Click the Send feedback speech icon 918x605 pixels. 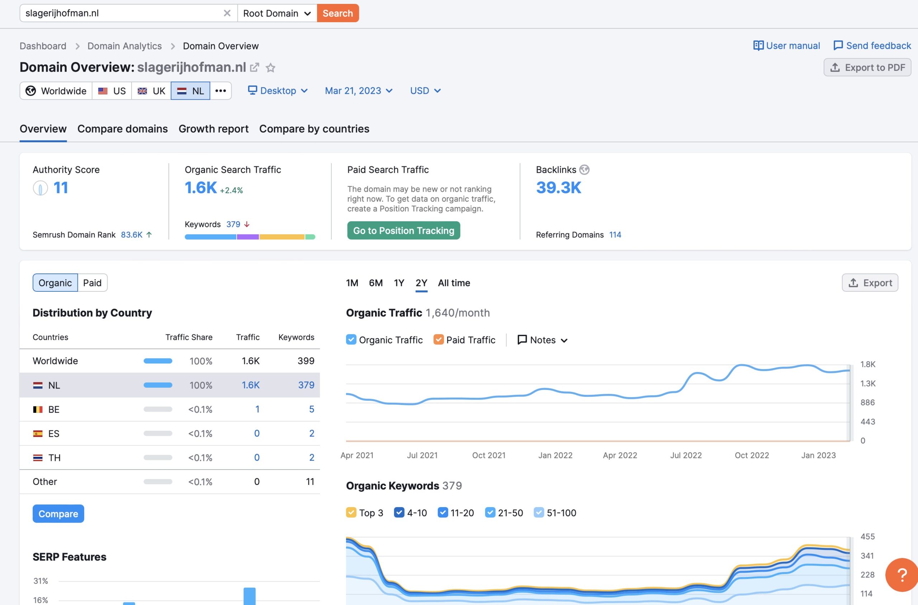[x=838, y=46]
